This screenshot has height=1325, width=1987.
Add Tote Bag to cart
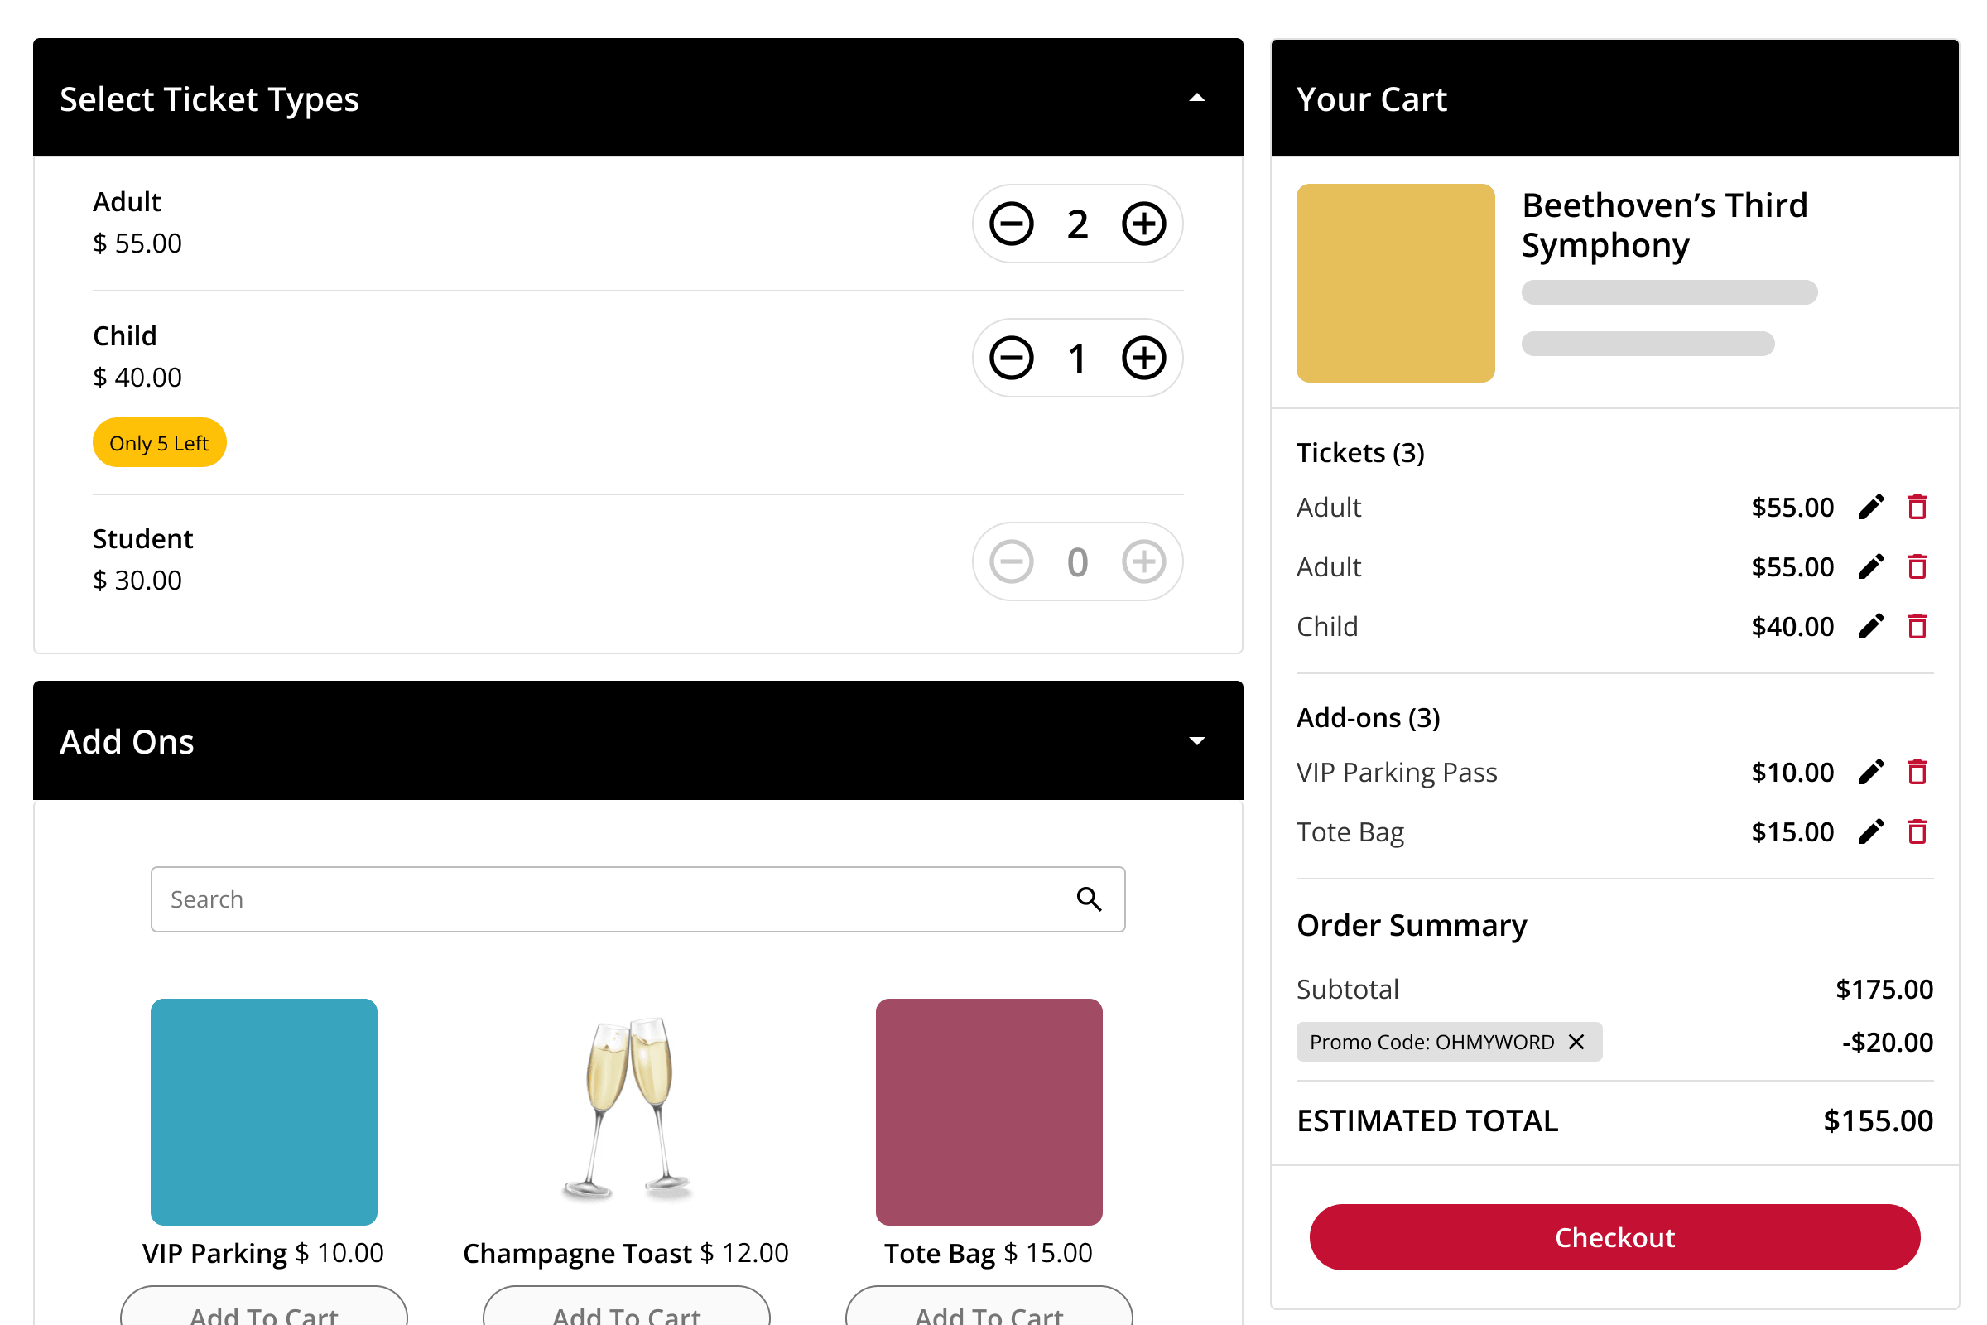[989, 1307]
